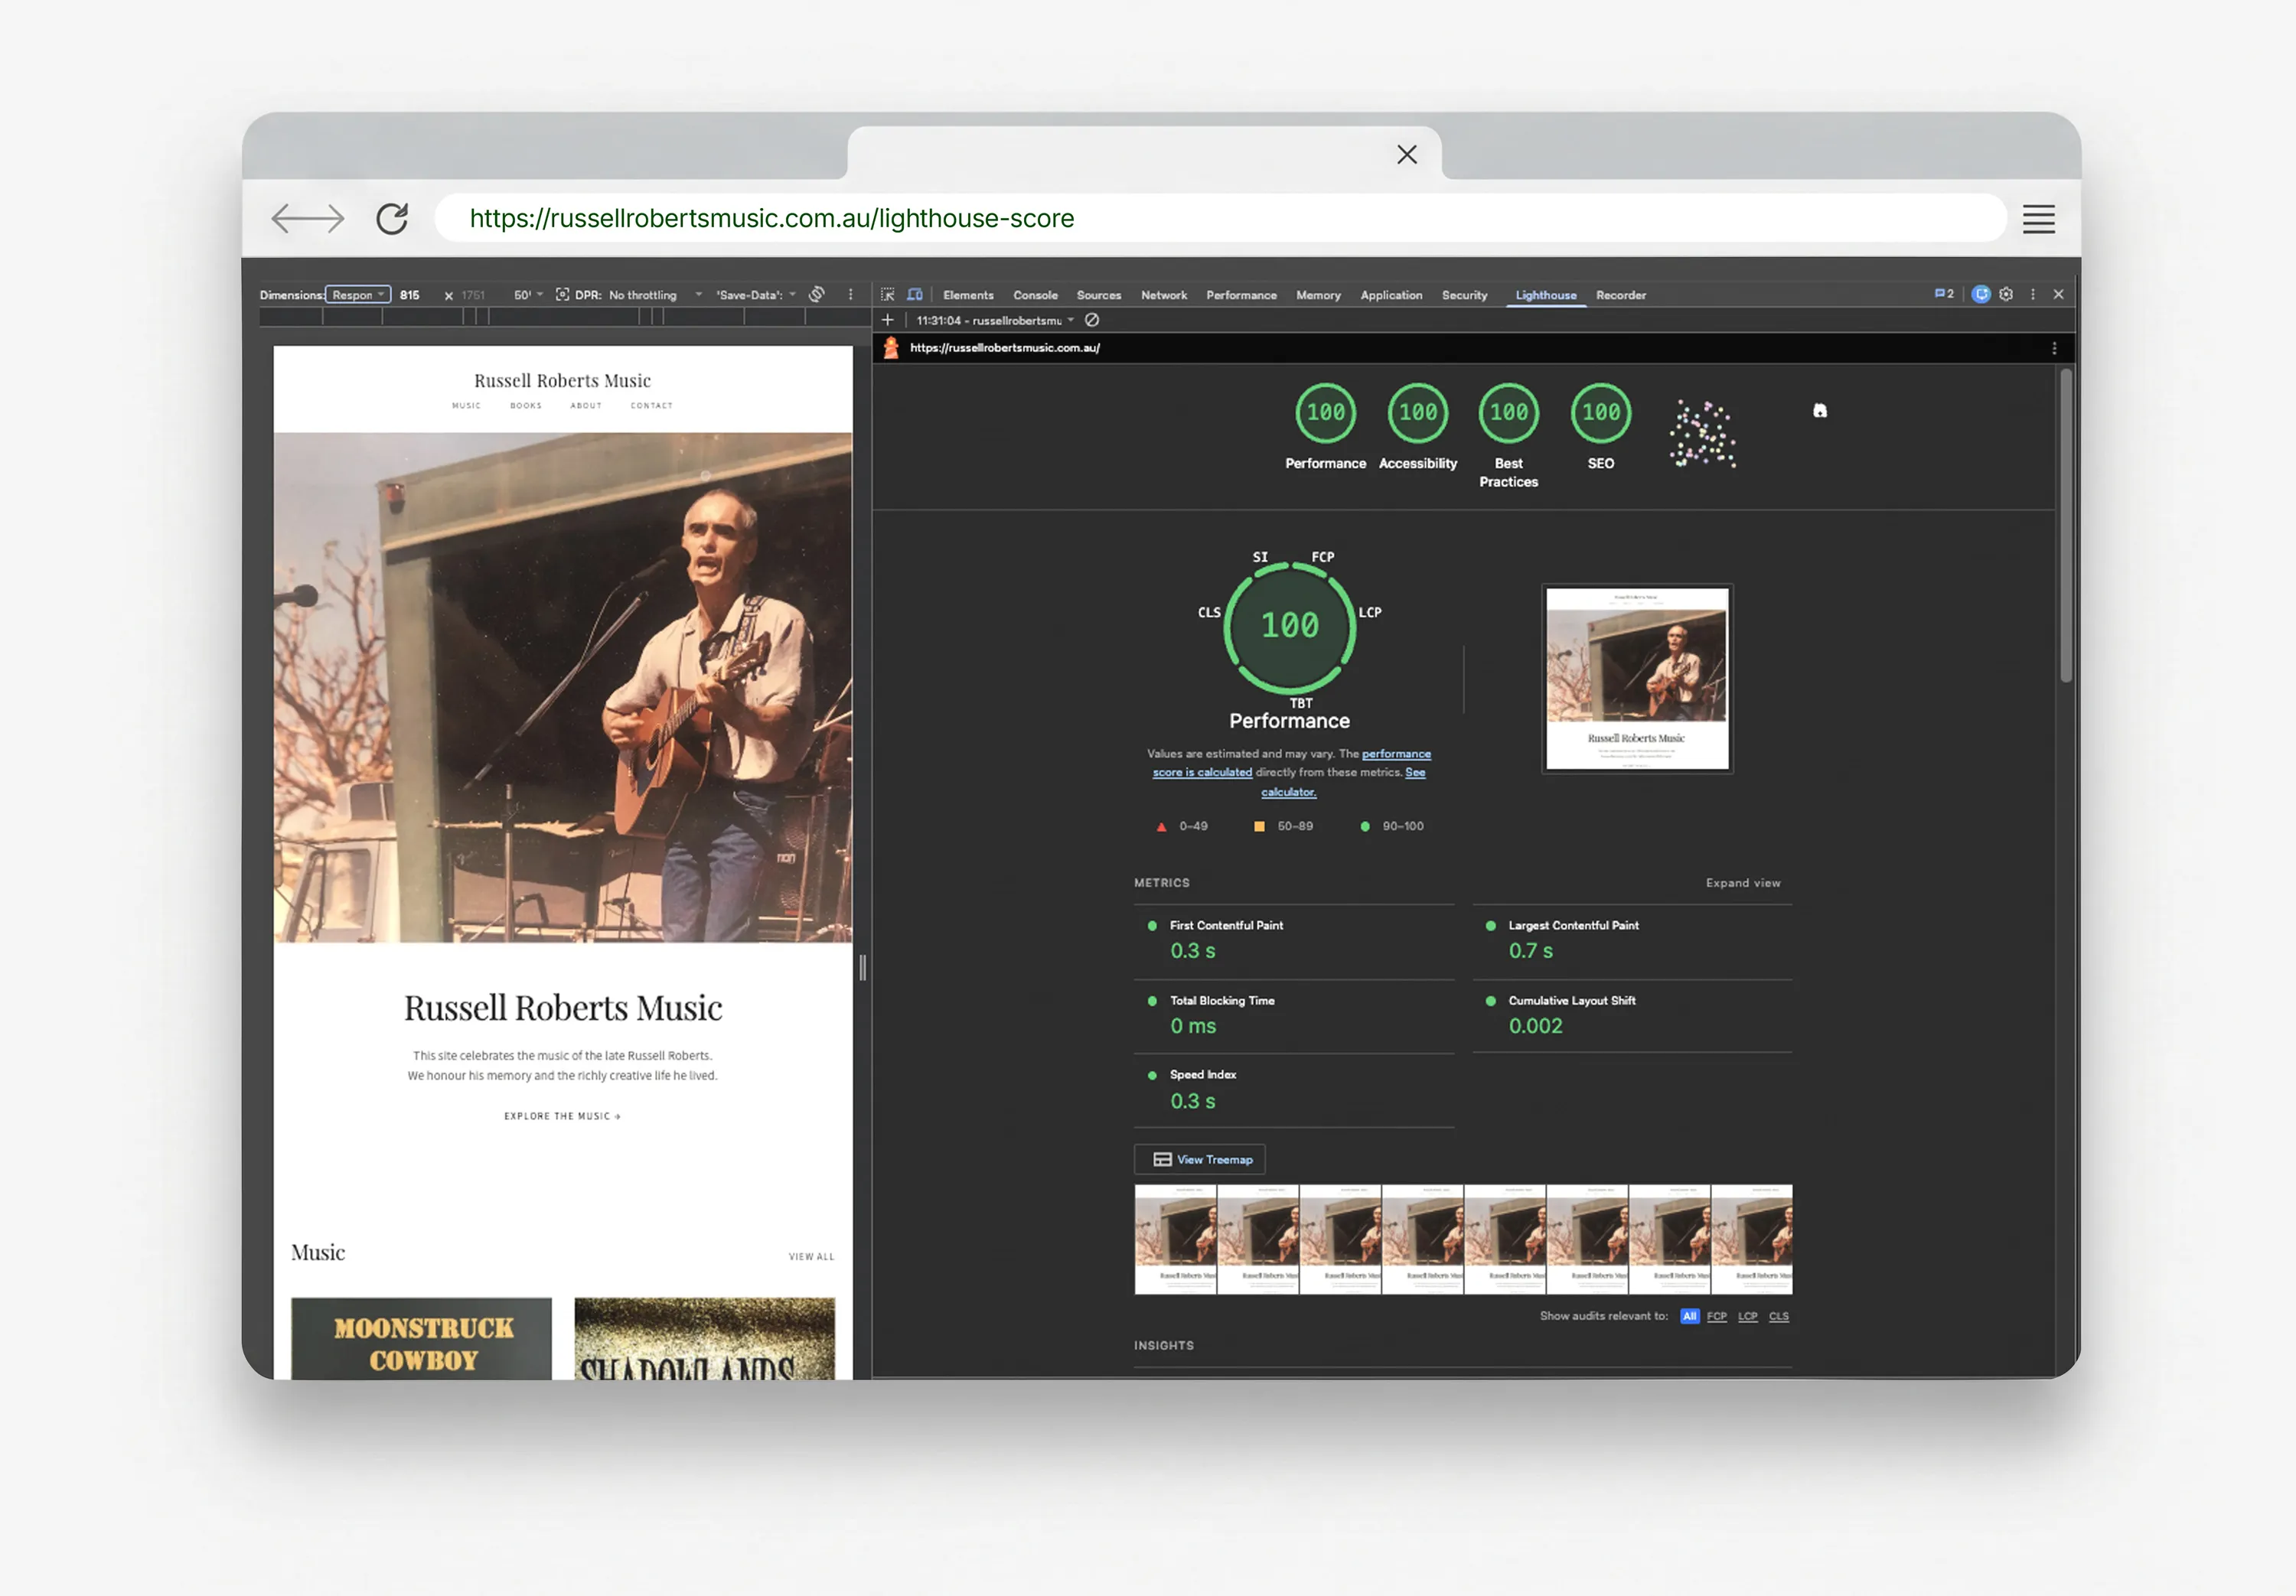The height and width of the screenshot is (1596, 2296).
Task: Click the first filmstrip frame thumbnail
Action: coord(1175,1240)
